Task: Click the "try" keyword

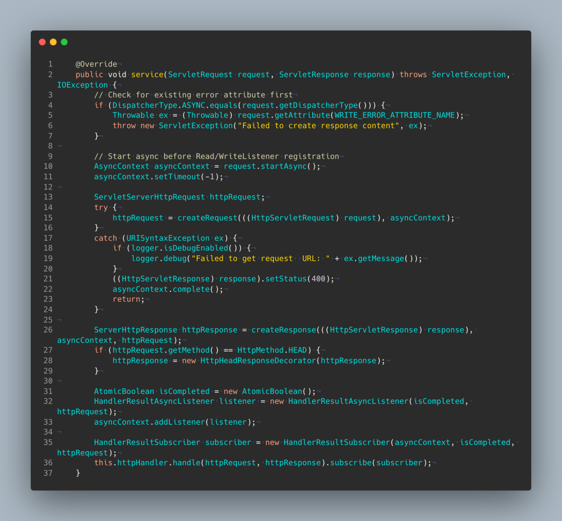Action: [x=101, y=208]
